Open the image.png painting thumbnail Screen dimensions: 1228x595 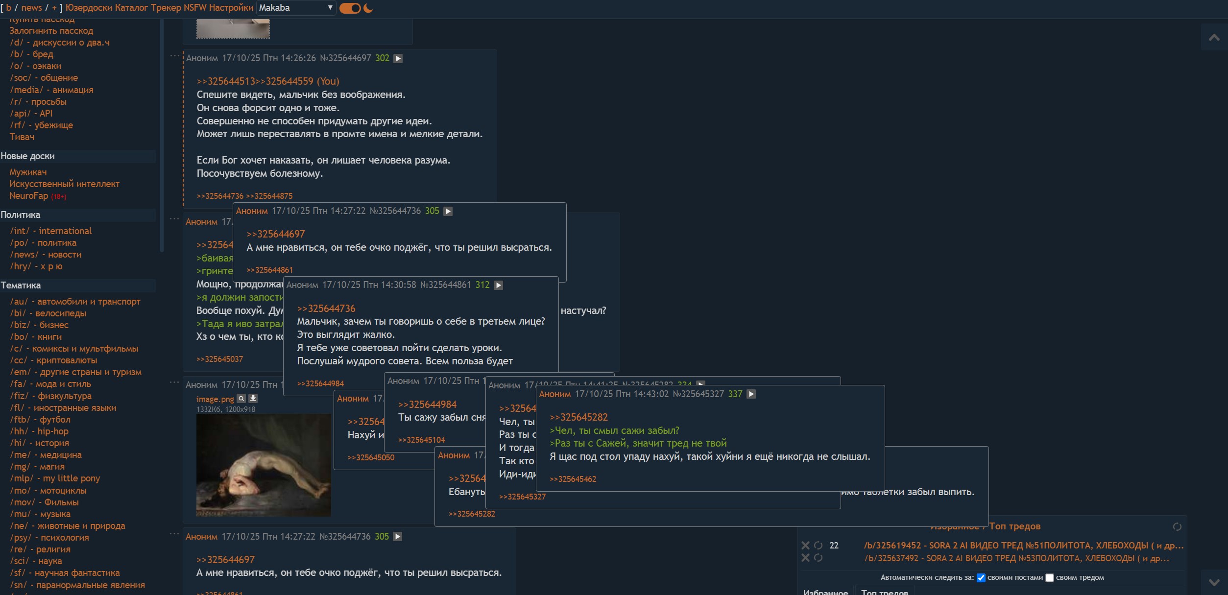pyautogui.click(x=264, y=465)
